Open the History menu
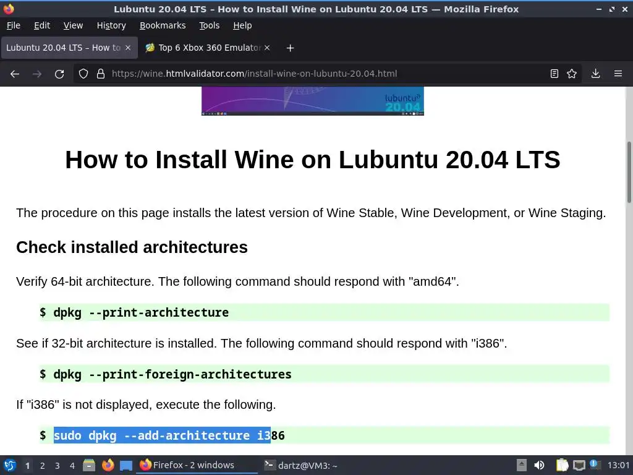 click(x=111, y=25)
